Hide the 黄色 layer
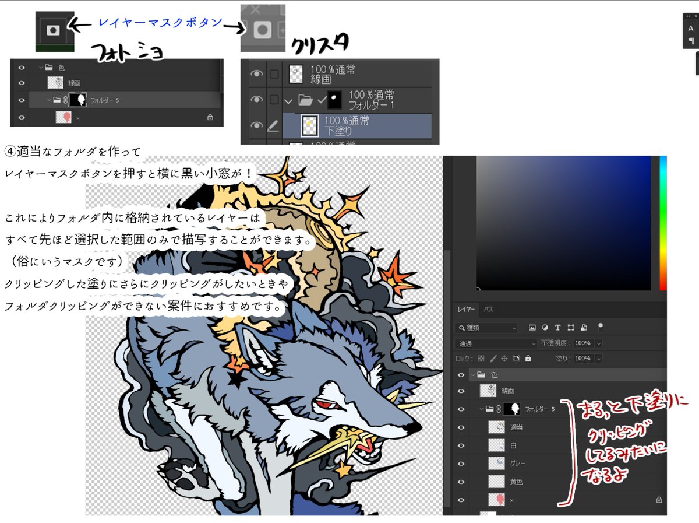The width and height of the screenshot is (699, 523). coord(461,482)
